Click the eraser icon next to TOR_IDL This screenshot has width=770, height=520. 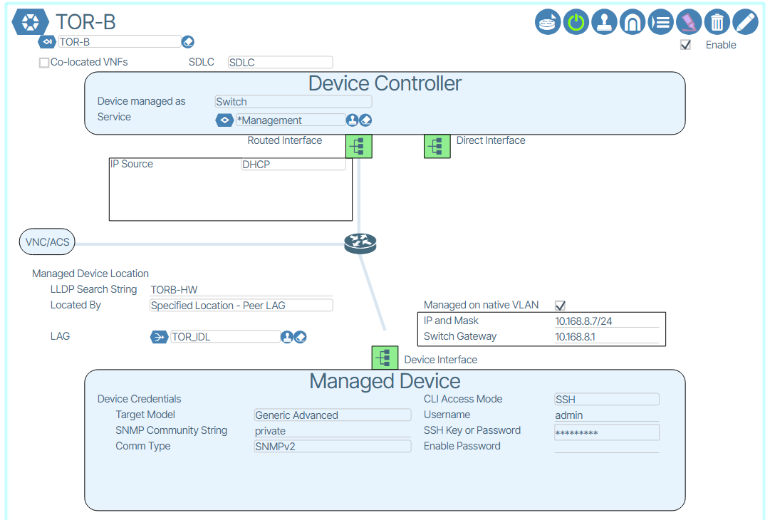[x=301, y=337]
